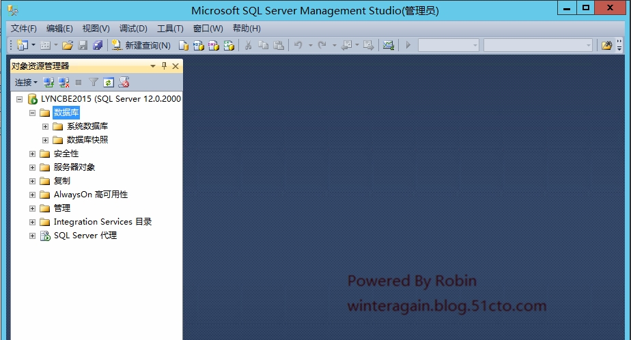Click the Filter funnel icon

click(94, 83)
